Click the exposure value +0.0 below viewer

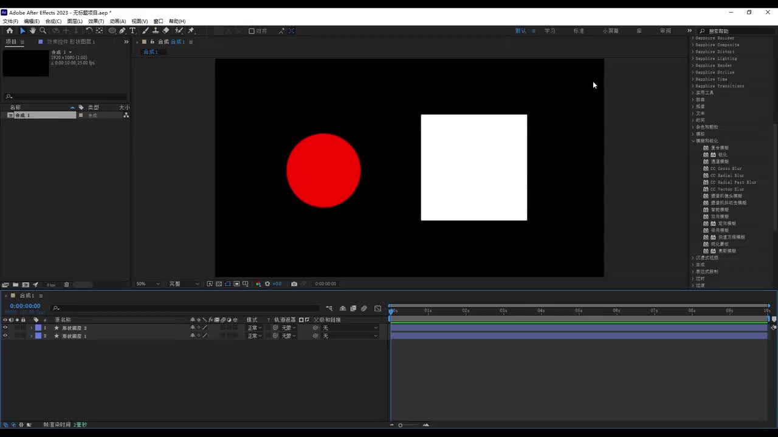277,283
